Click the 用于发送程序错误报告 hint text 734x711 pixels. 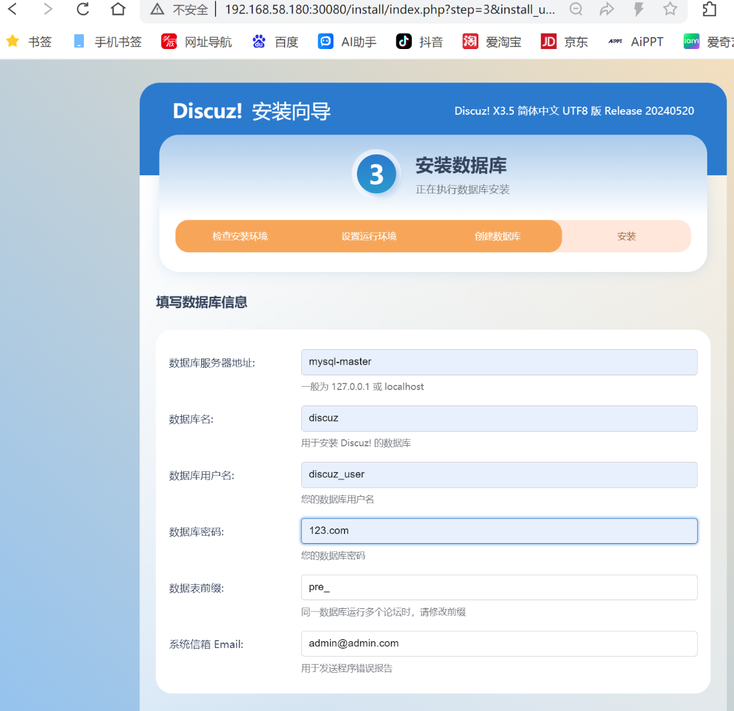(347, 668)
